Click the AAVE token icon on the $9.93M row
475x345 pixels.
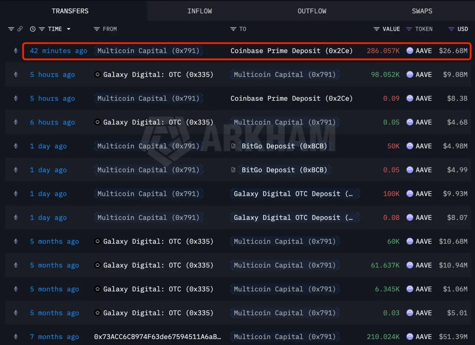(x=410, y=194)
